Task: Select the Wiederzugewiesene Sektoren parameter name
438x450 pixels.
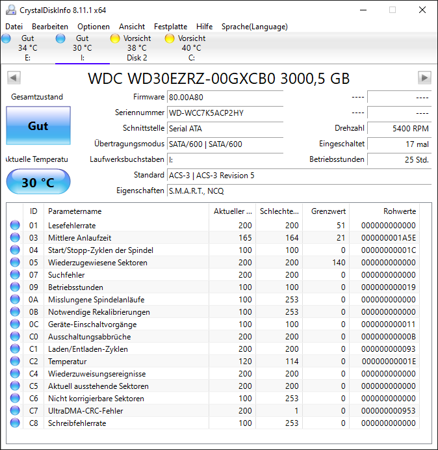Action: [97, 263]
